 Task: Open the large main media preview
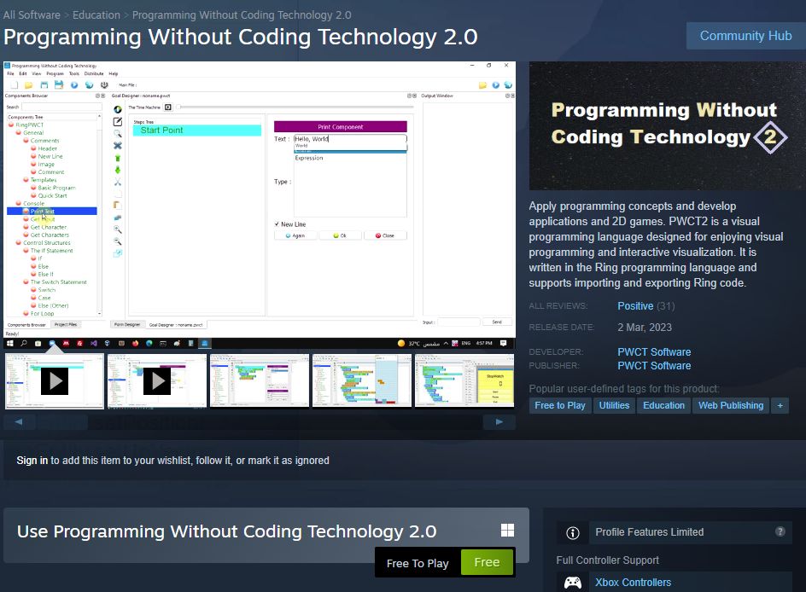(260, 206)
